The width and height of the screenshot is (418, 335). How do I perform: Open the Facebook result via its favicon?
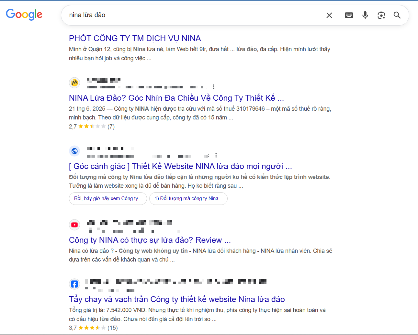tap(74, 284)
